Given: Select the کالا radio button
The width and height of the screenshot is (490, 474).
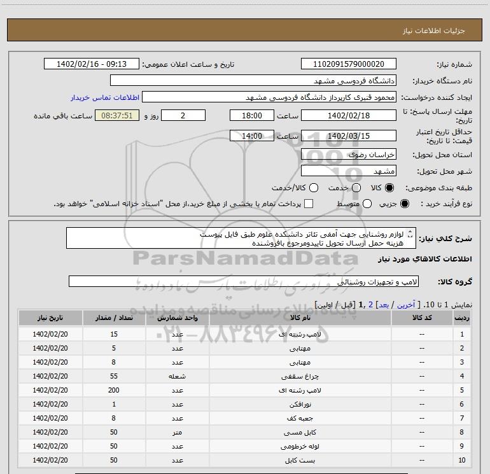Looking at the screenshot, I should (389, 188).
